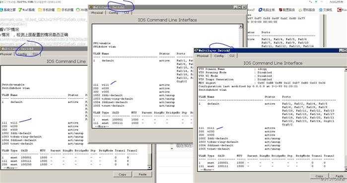Open Config tab in the middle SW1 window
The width and height of the screenshot is (347, 183).
113,13
